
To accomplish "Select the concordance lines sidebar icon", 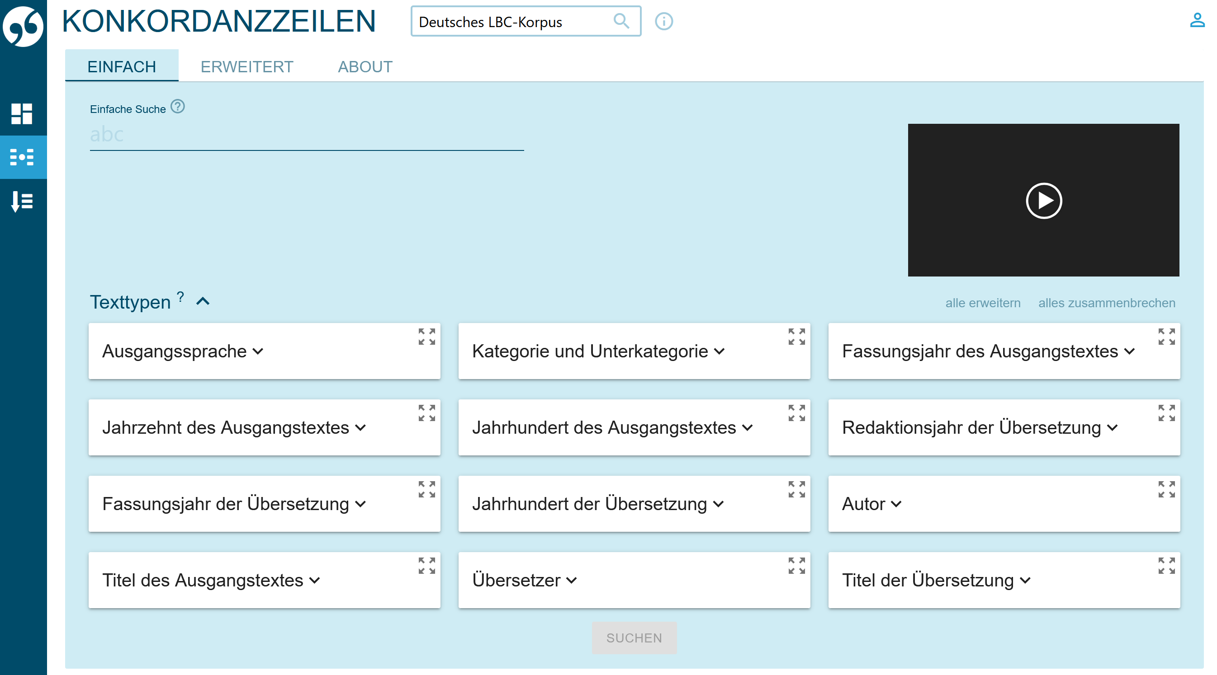I will click(22, 157).
